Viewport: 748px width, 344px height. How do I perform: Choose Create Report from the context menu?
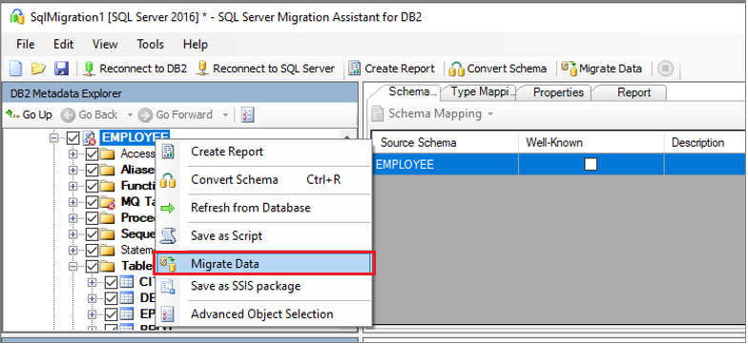(x=263, y=152)
